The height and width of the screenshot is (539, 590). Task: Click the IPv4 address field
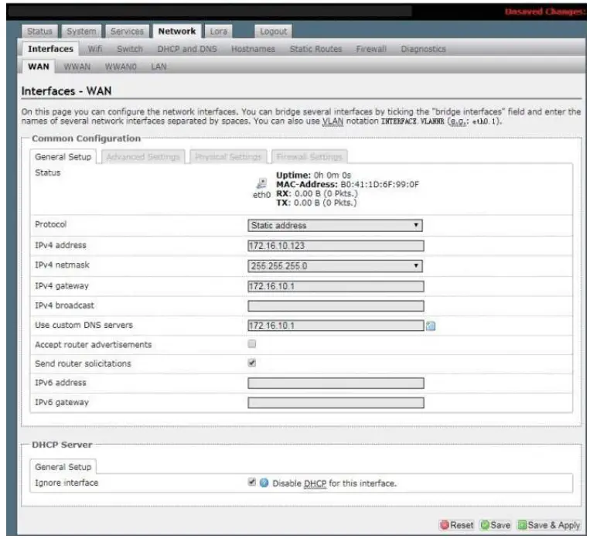tap(336, 246)
